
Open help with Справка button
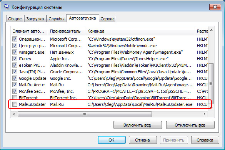[x=205, y=140]
